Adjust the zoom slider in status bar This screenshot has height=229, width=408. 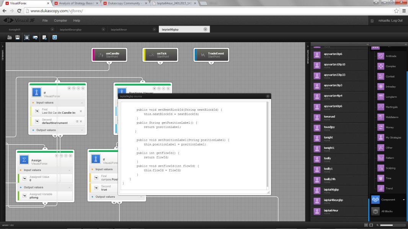pyautogui.click(x=392, y=225)
